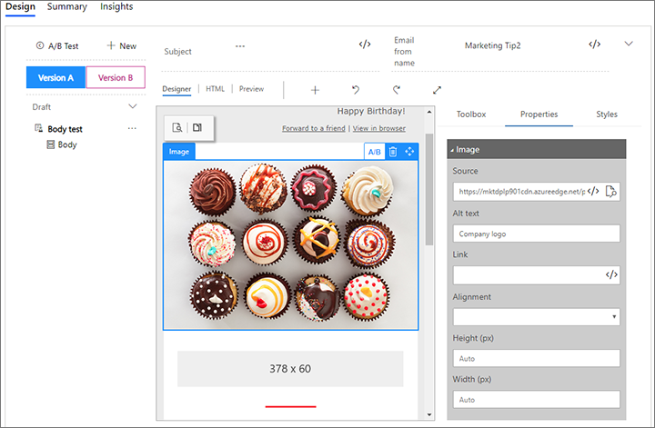Image resolution: width=655 pixels, height=428 pixels.
Task: Click the Forward to a friend link
Action: pos(313,129)
